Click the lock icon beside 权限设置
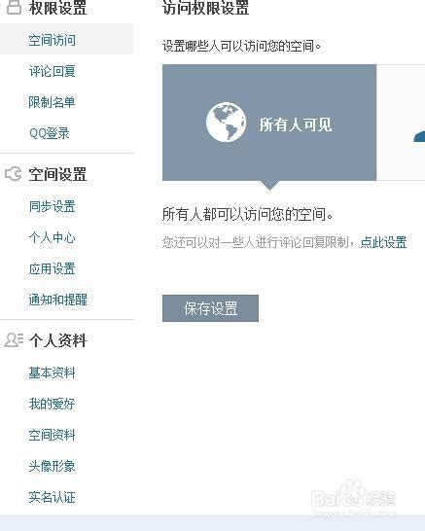The width and height of the screenshot is (425, 531). [x=14, y=7]
